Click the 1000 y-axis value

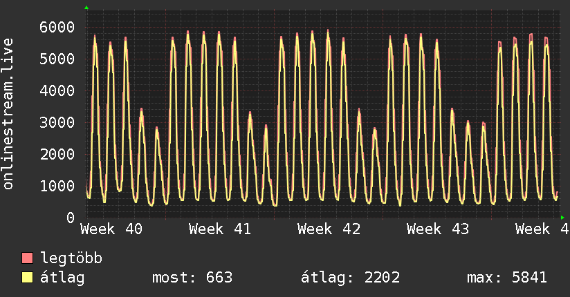tap(57, 186)
